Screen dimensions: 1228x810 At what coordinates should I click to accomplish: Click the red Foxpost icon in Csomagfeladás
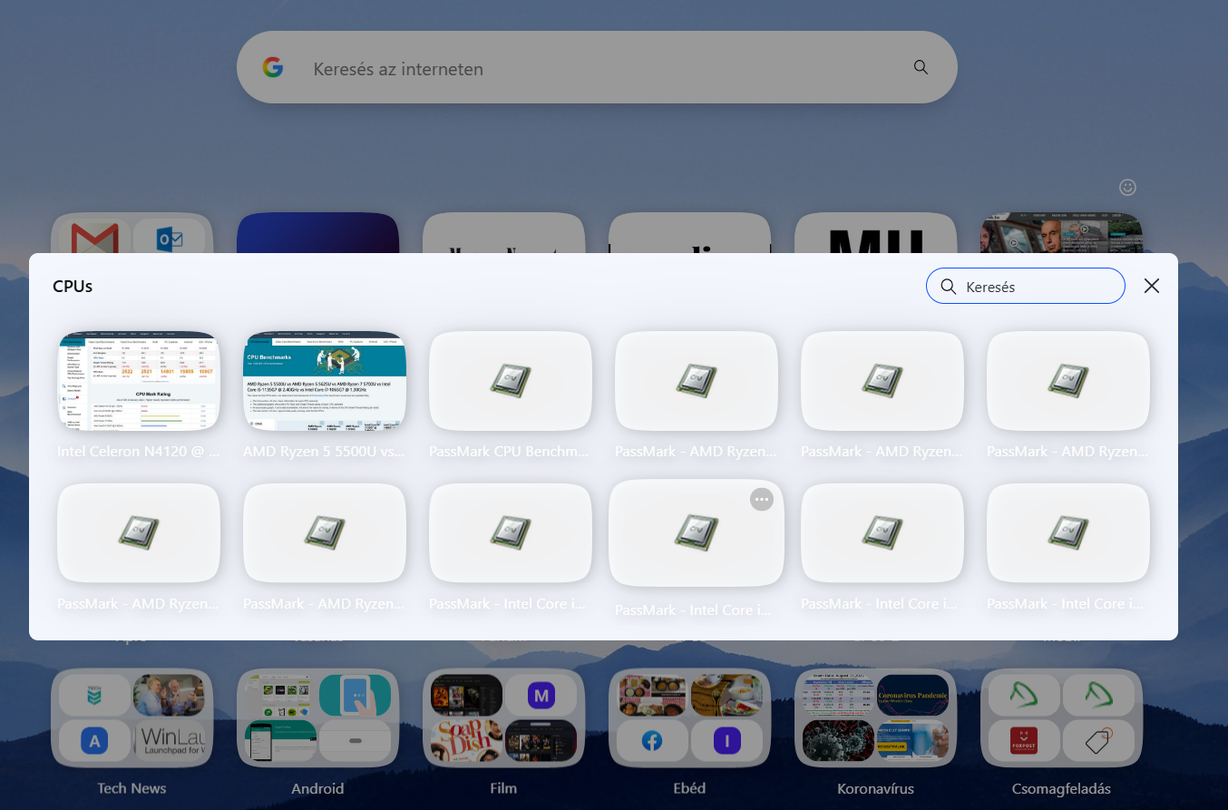coord(1023,741)
